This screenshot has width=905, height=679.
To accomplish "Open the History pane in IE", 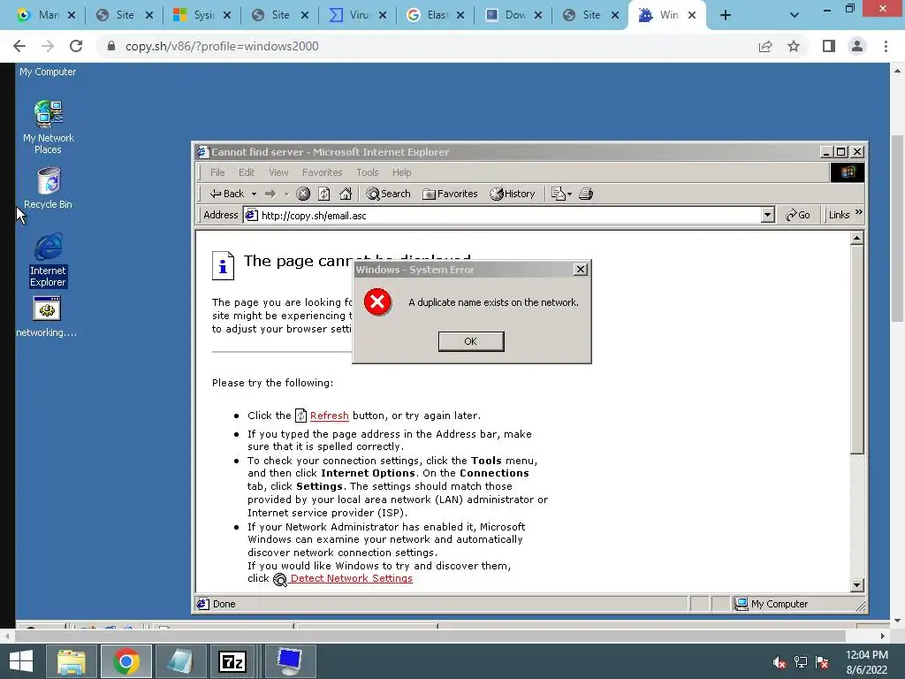I will point(513,194).
